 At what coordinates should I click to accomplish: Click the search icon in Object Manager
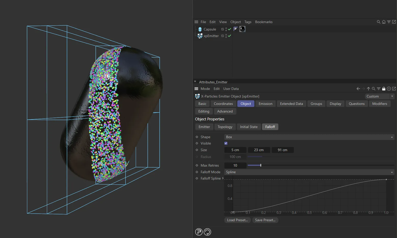[x=378, y=22]
